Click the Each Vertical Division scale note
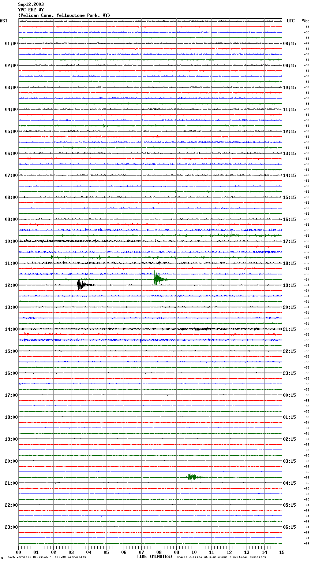 [46, 557]
